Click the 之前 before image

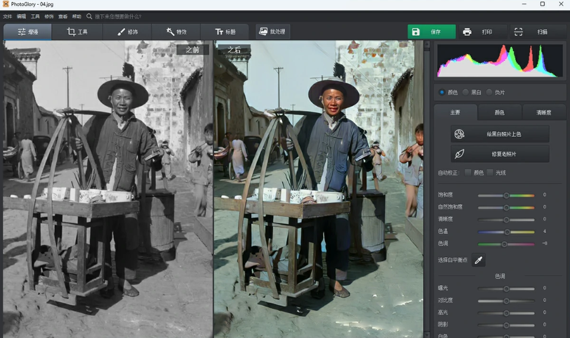coord(108,189)
